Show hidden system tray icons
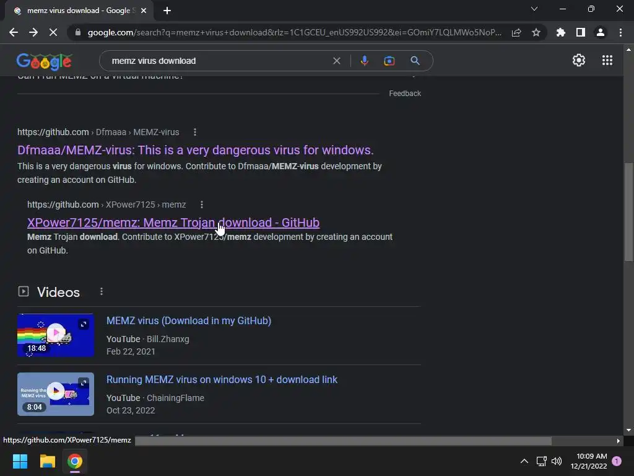Screen dimensions: 634x476 tap(524, 461)
